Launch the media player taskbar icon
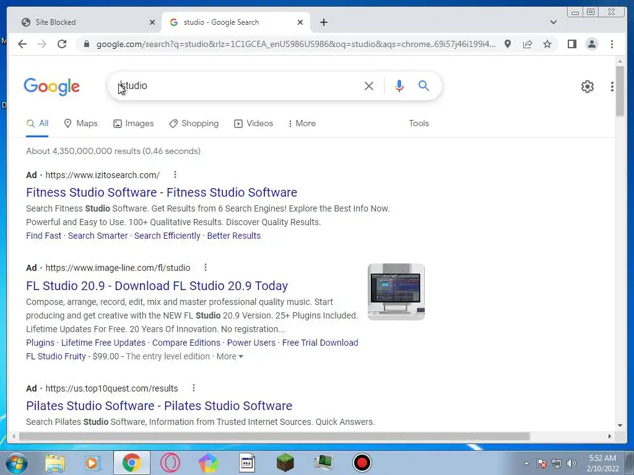 tap(93, 463)
